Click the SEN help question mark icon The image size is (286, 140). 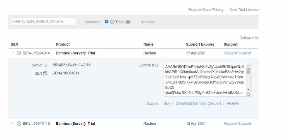pos(45,73)
